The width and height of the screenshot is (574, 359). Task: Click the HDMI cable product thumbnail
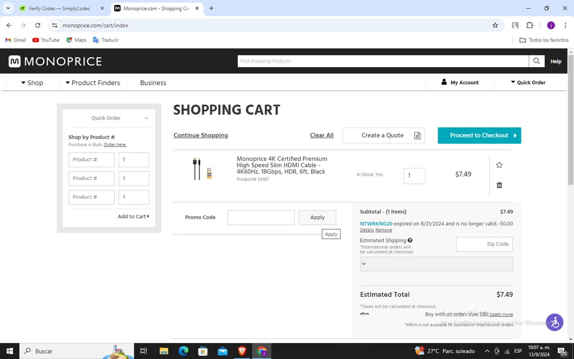(x=202, y=169)
